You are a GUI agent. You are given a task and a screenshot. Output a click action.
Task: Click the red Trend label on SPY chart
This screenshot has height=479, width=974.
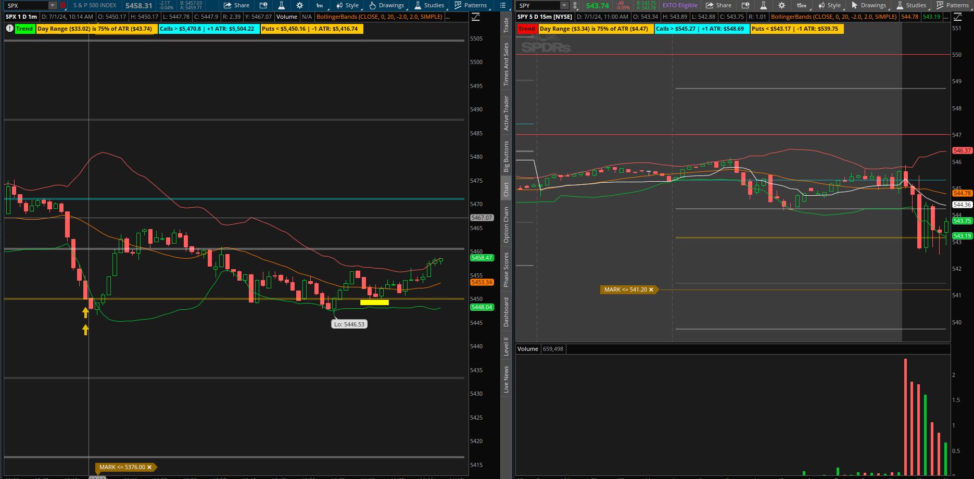point(527,29)
